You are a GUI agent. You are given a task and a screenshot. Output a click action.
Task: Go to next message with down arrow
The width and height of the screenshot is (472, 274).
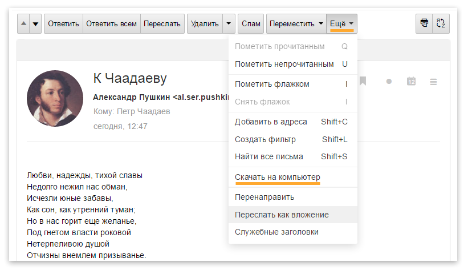coord(36,24)
